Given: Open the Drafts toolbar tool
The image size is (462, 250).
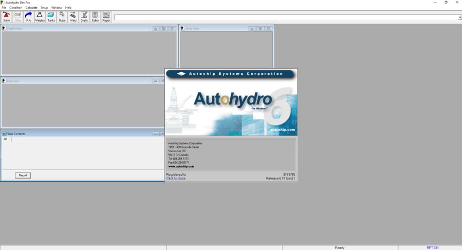Looking at the screenshot, I should [x=84, y=17].
